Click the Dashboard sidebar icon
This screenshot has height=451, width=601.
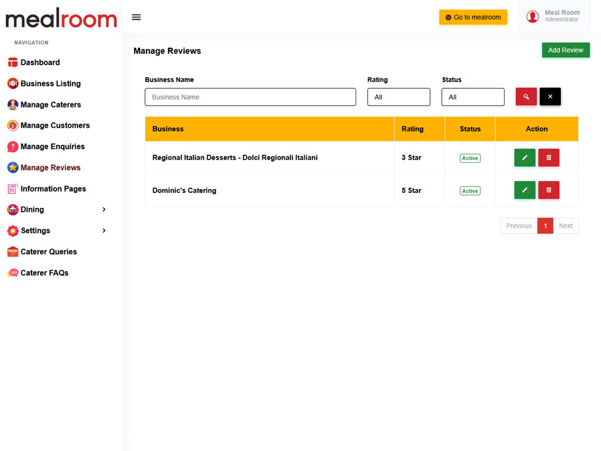[x=13, y=63]
